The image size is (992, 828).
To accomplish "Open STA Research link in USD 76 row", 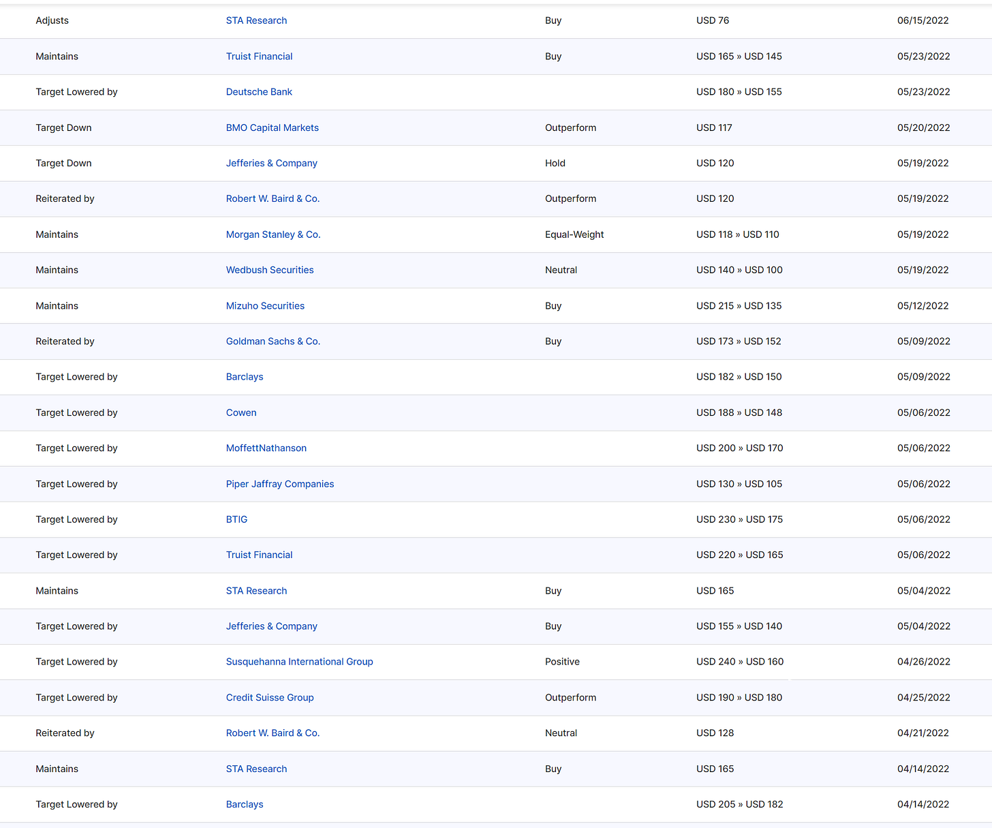I will 256,20.
